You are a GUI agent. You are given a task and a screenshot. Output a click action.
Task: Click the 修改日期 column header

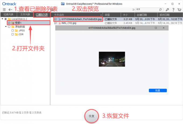pyautogui.click(x=170, y=15)
